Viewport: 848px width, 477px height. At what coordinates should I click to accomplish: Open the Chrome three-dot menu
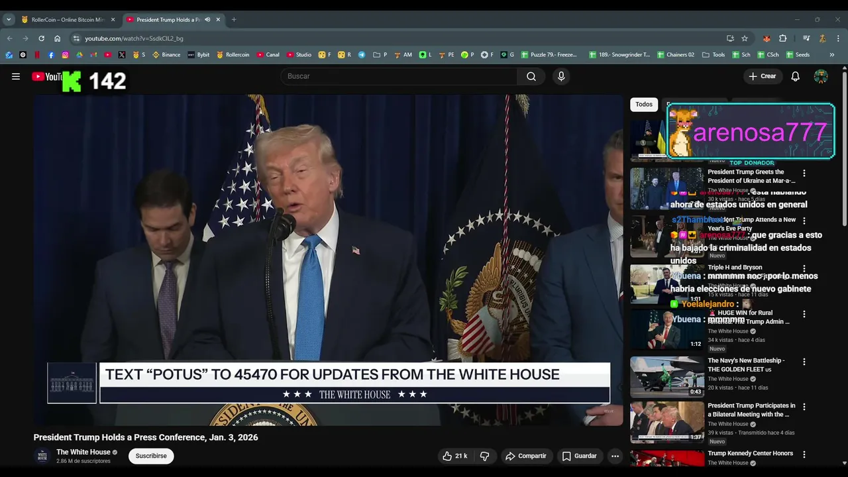coord(838,38)
